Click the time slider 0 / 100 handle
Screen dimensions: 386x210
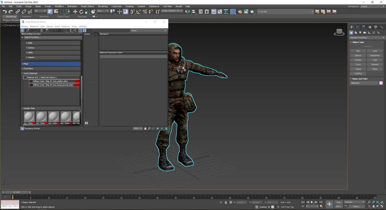coord(16,192)
